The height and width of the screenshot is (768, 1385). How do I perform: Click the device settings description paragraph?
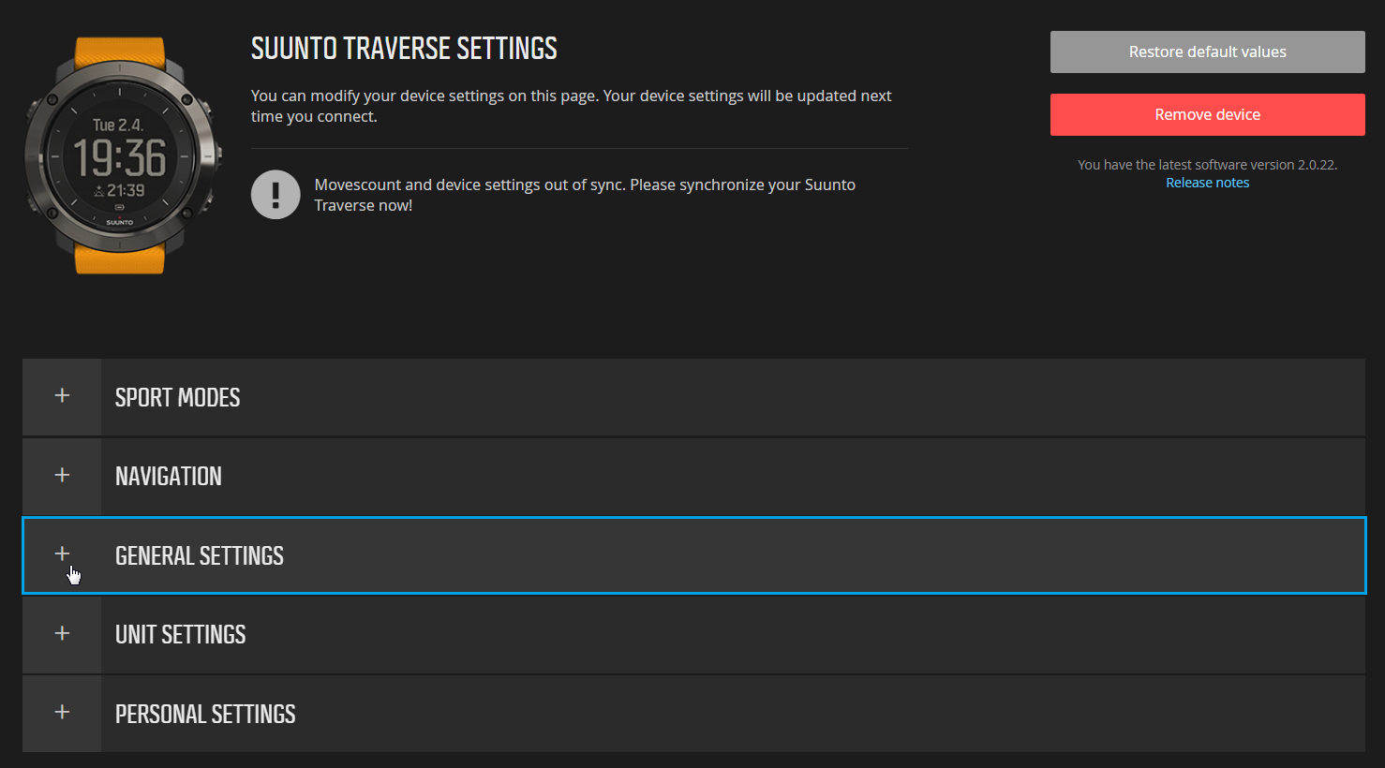(571, 106)
